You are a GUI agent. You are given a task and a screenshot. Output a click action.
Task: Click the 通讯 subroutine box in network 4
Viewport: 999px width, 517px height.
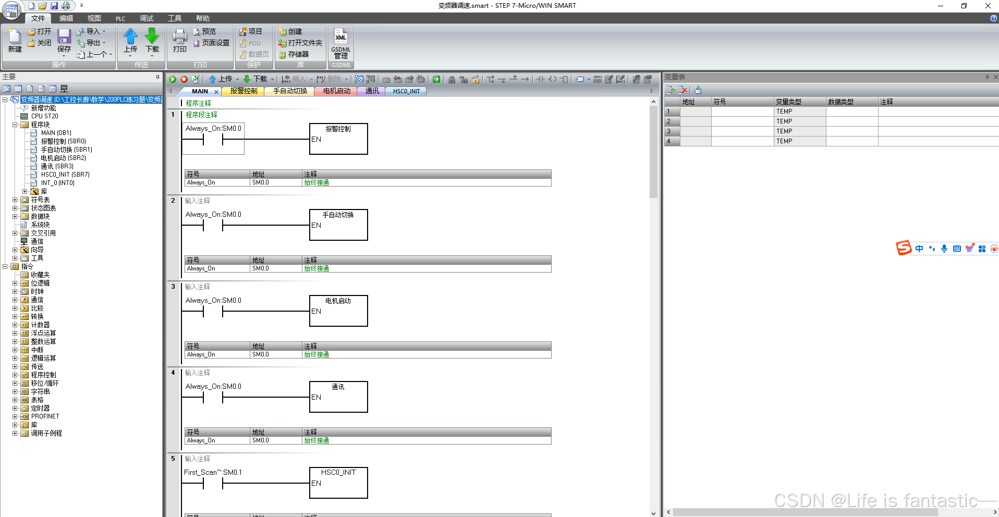[x=338, y=397]
